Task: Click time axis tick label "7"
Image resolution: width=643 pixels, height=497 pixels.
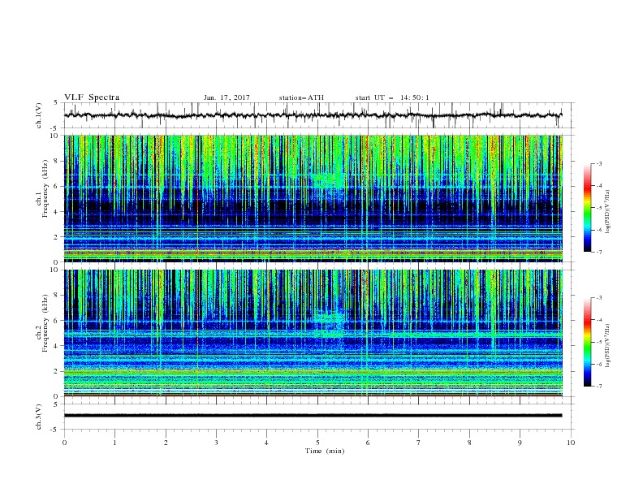Action: (419, 443)
